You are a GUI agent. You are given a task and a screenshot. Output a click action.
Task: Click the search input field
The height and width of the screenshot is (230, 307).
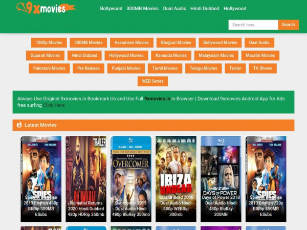pos(253,25)
